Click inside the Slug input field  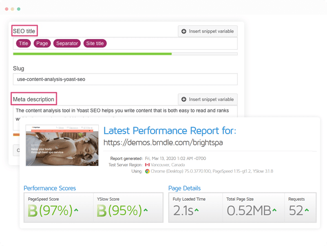point(125,79)
